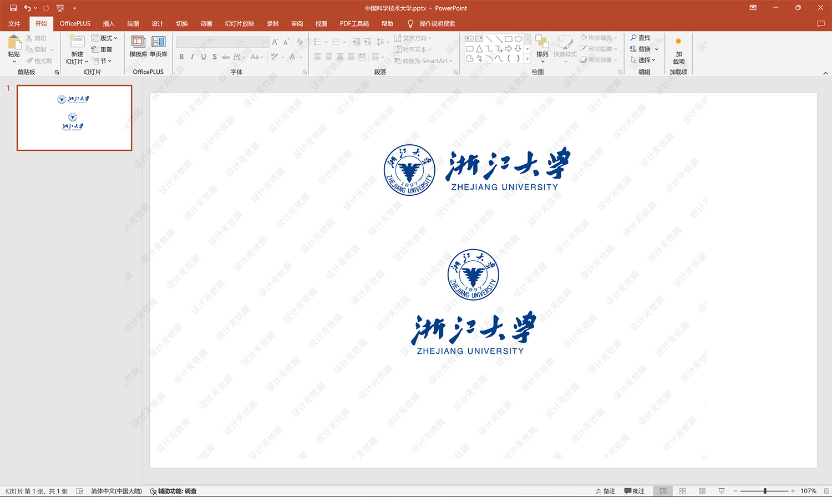832x497 pixels.
Task: Open the PDF工具箱 tab
Action: point(354,23)
